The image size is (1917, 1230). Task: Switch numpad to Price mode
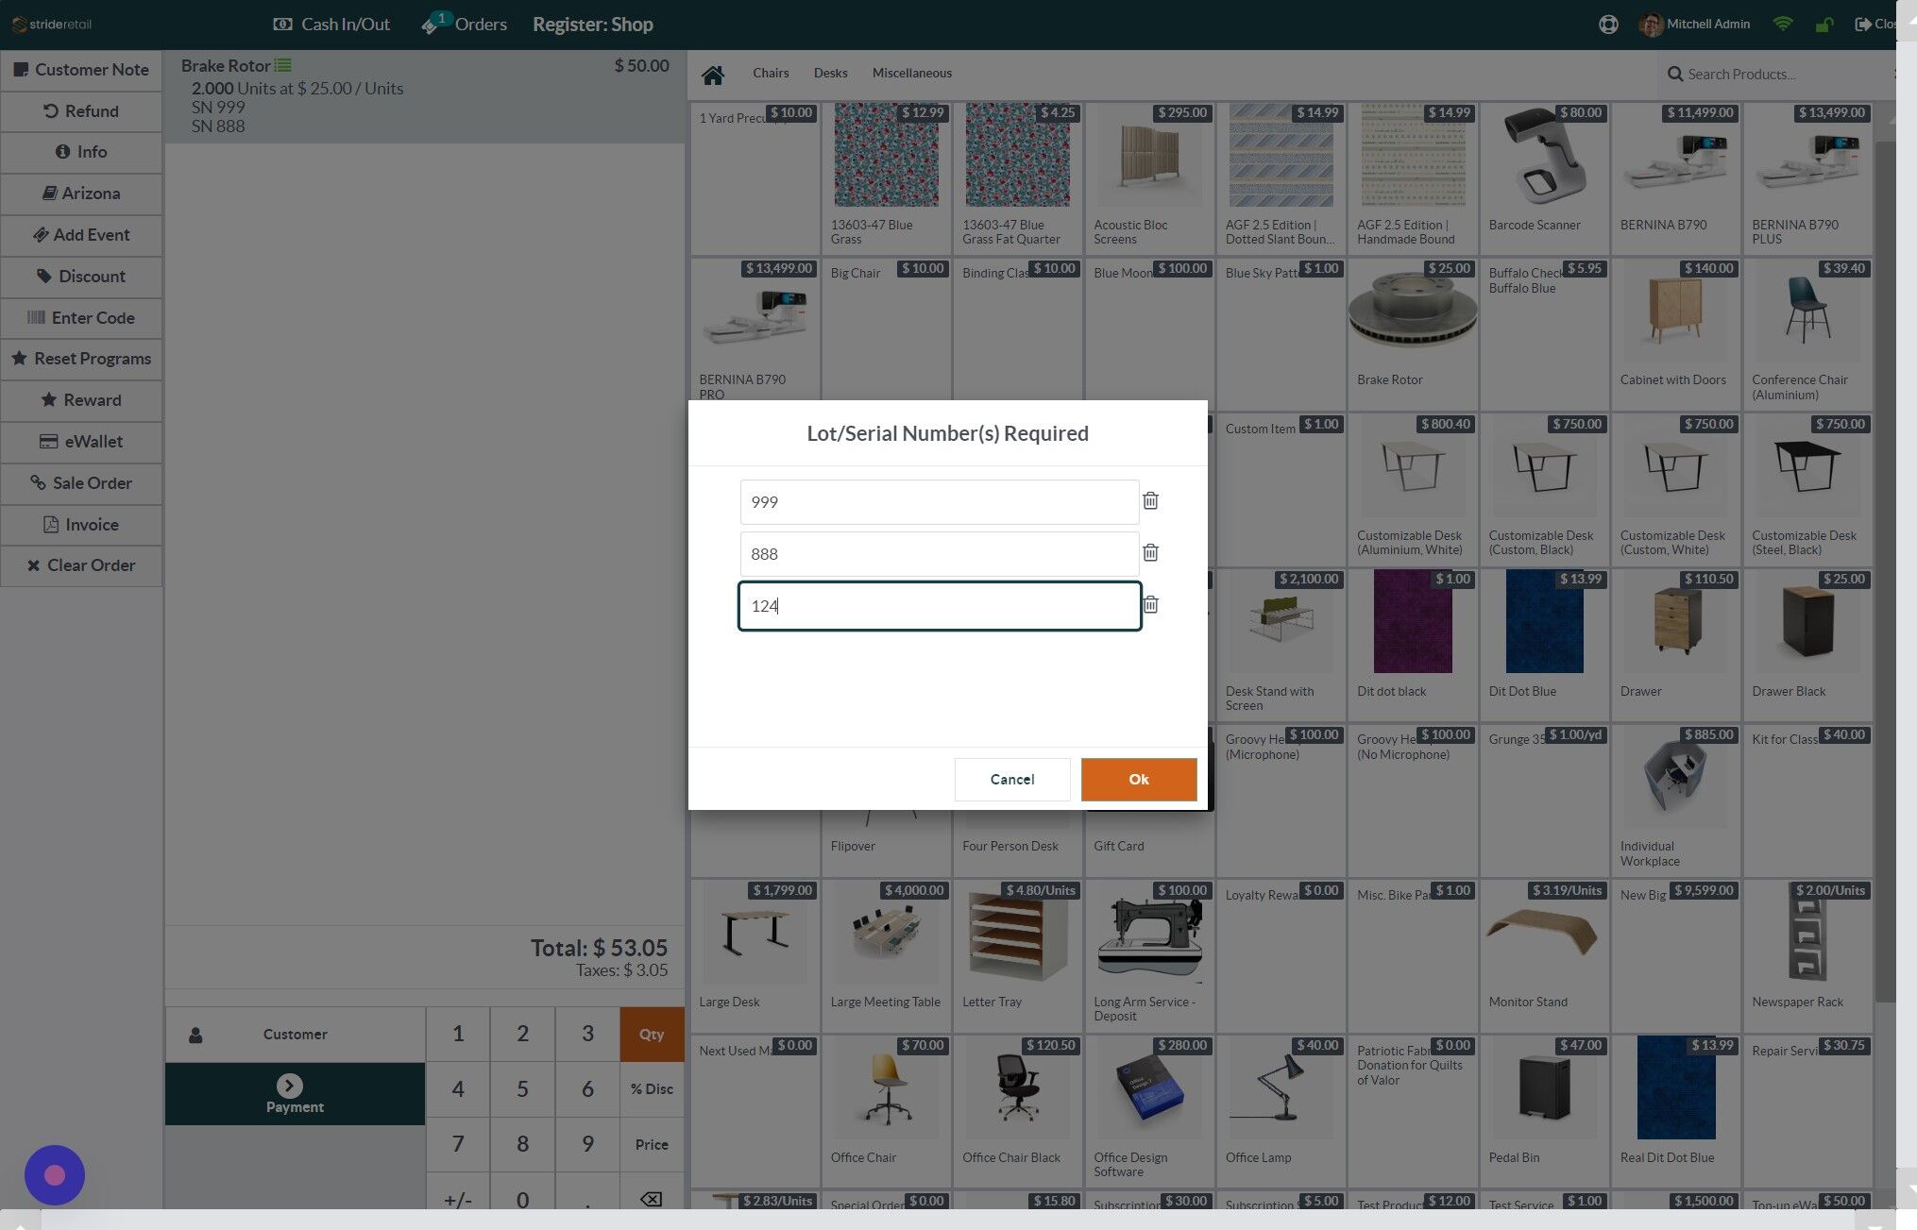pyautogui.click(x=652, y=1144)
